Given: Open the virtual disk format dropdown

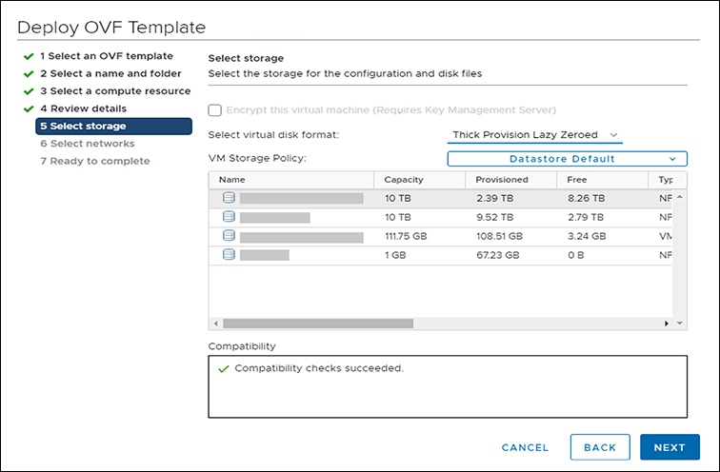Looking at the screenshot, I should tap(535, 135).
